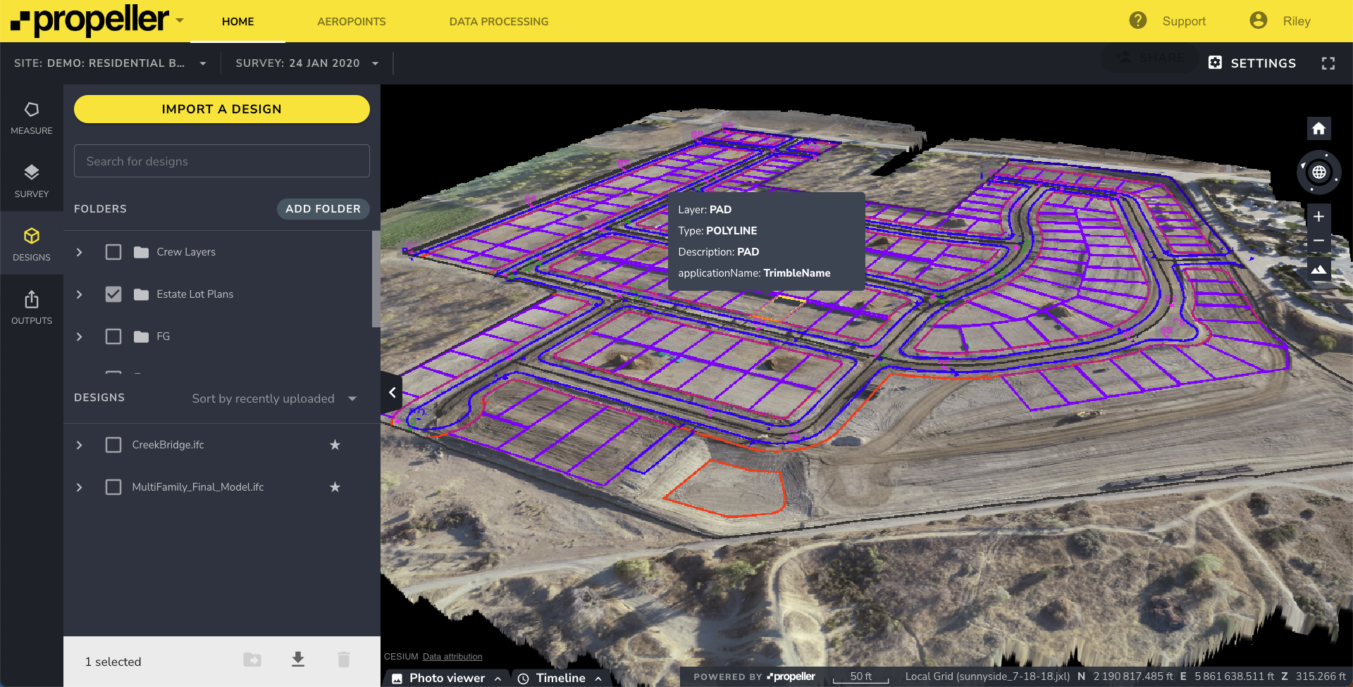Download the selected design
The height and width of the screenshot is (687, 1353).
click(298, 660)
